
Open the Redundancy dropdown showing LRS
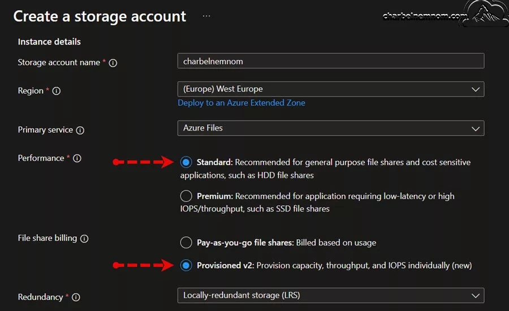click(331, 295)
